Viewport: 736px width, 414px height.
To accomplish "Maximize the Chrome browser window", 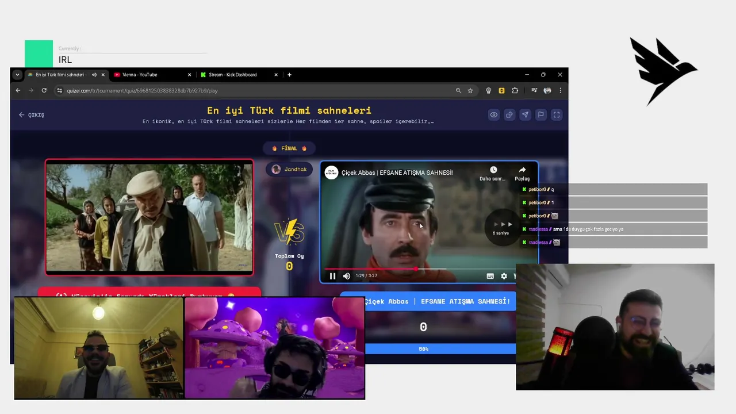I will coord(543,75).
